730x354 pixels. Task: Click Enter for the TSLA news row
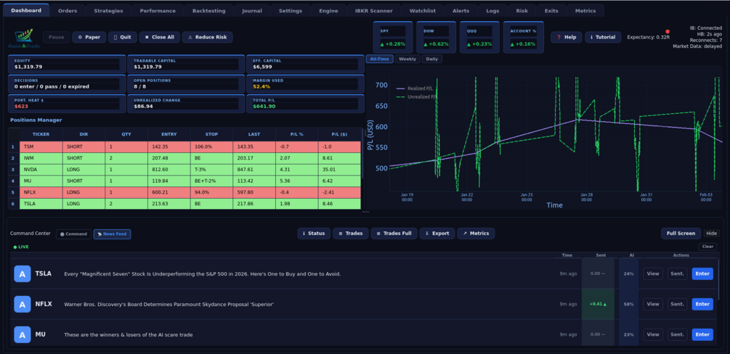point(702,273)
